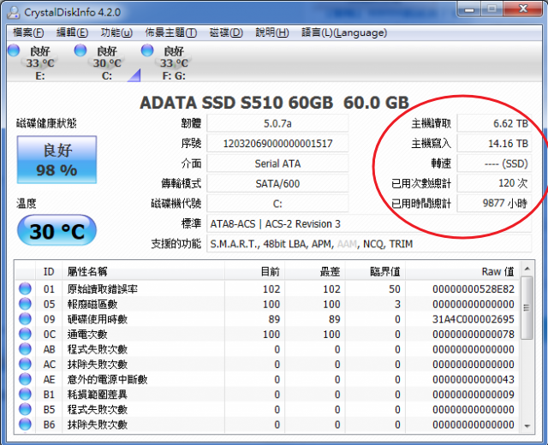Click the attribute list scrollbar thumb

tap(527, 308)
